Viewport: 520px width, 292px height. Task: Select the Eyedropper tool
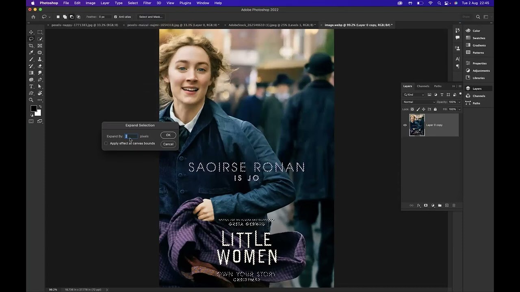pos(31,53)
